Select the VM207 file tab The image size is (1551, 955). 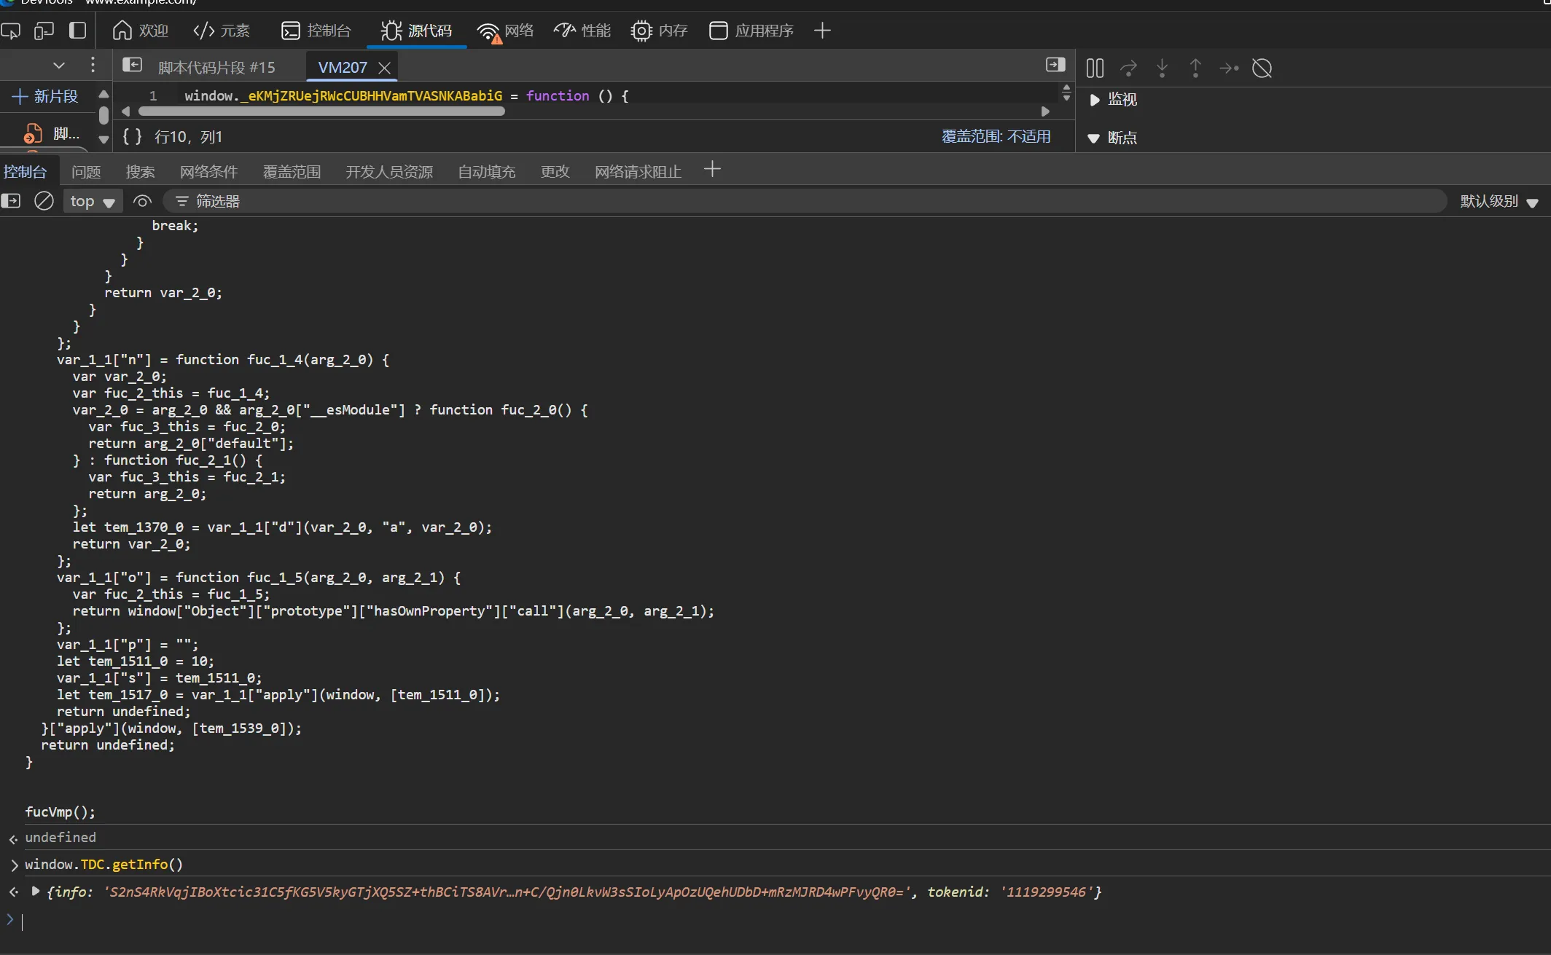pyautogui.click(x=343, y=68)
